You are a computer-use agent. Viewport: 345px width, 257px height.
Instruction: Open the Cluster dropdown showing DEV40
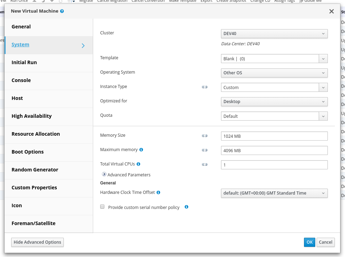[274, 34]
